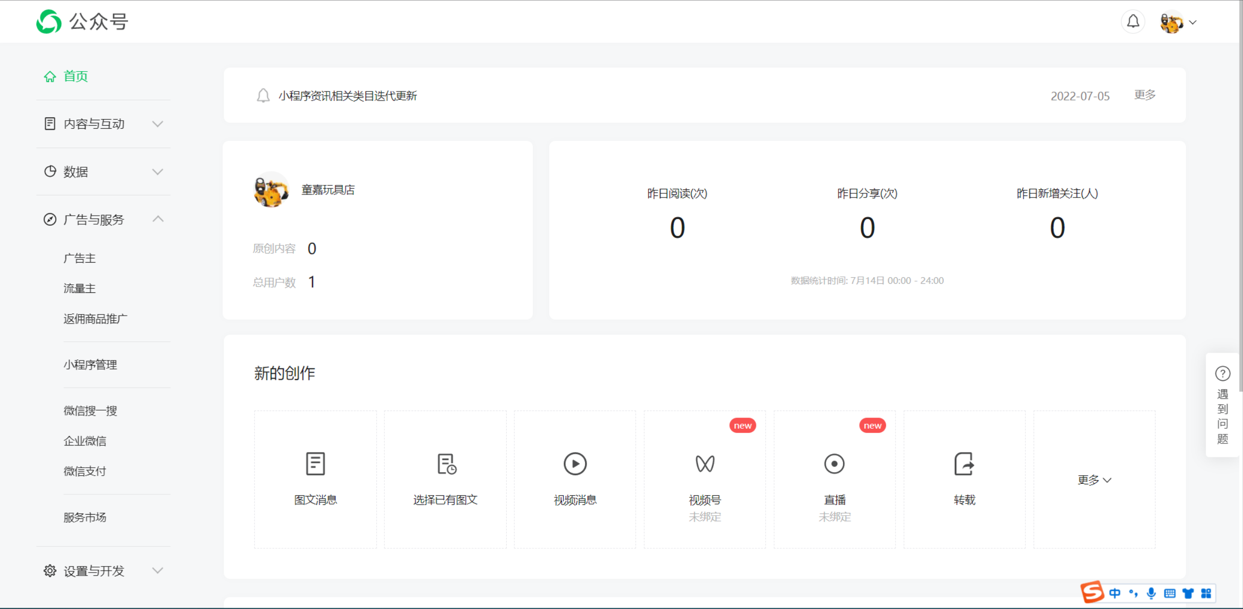
Task: Click the 遇到问题 help question icon
Action: click(1222, 374)
